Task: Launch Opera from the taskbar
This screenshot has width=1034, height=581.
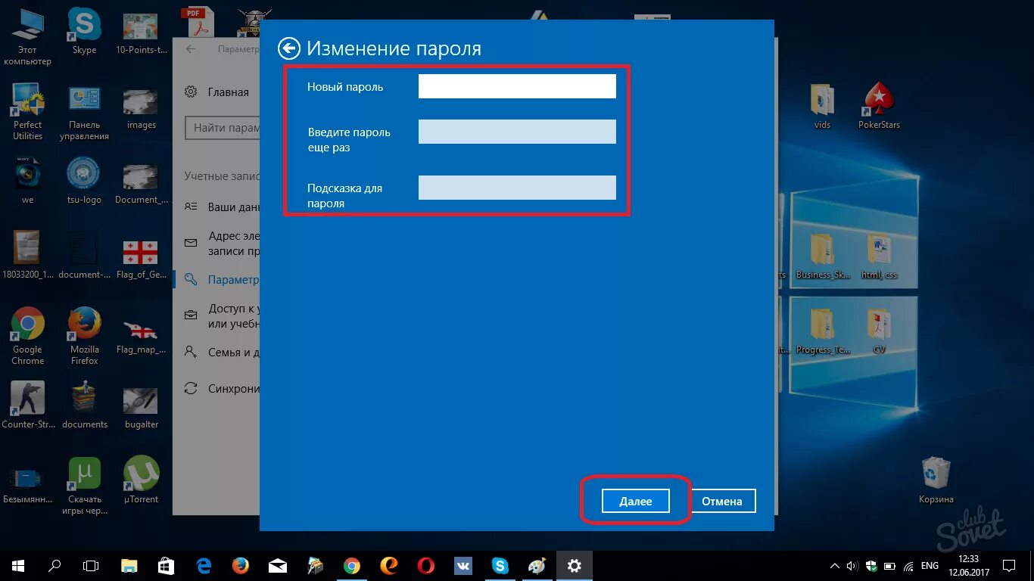Action: click(x=425, y=565)
